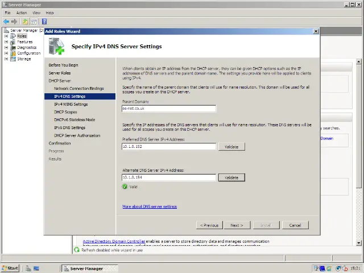
Task: Click the Configuration node icon in tree
Action: point(13,53)
